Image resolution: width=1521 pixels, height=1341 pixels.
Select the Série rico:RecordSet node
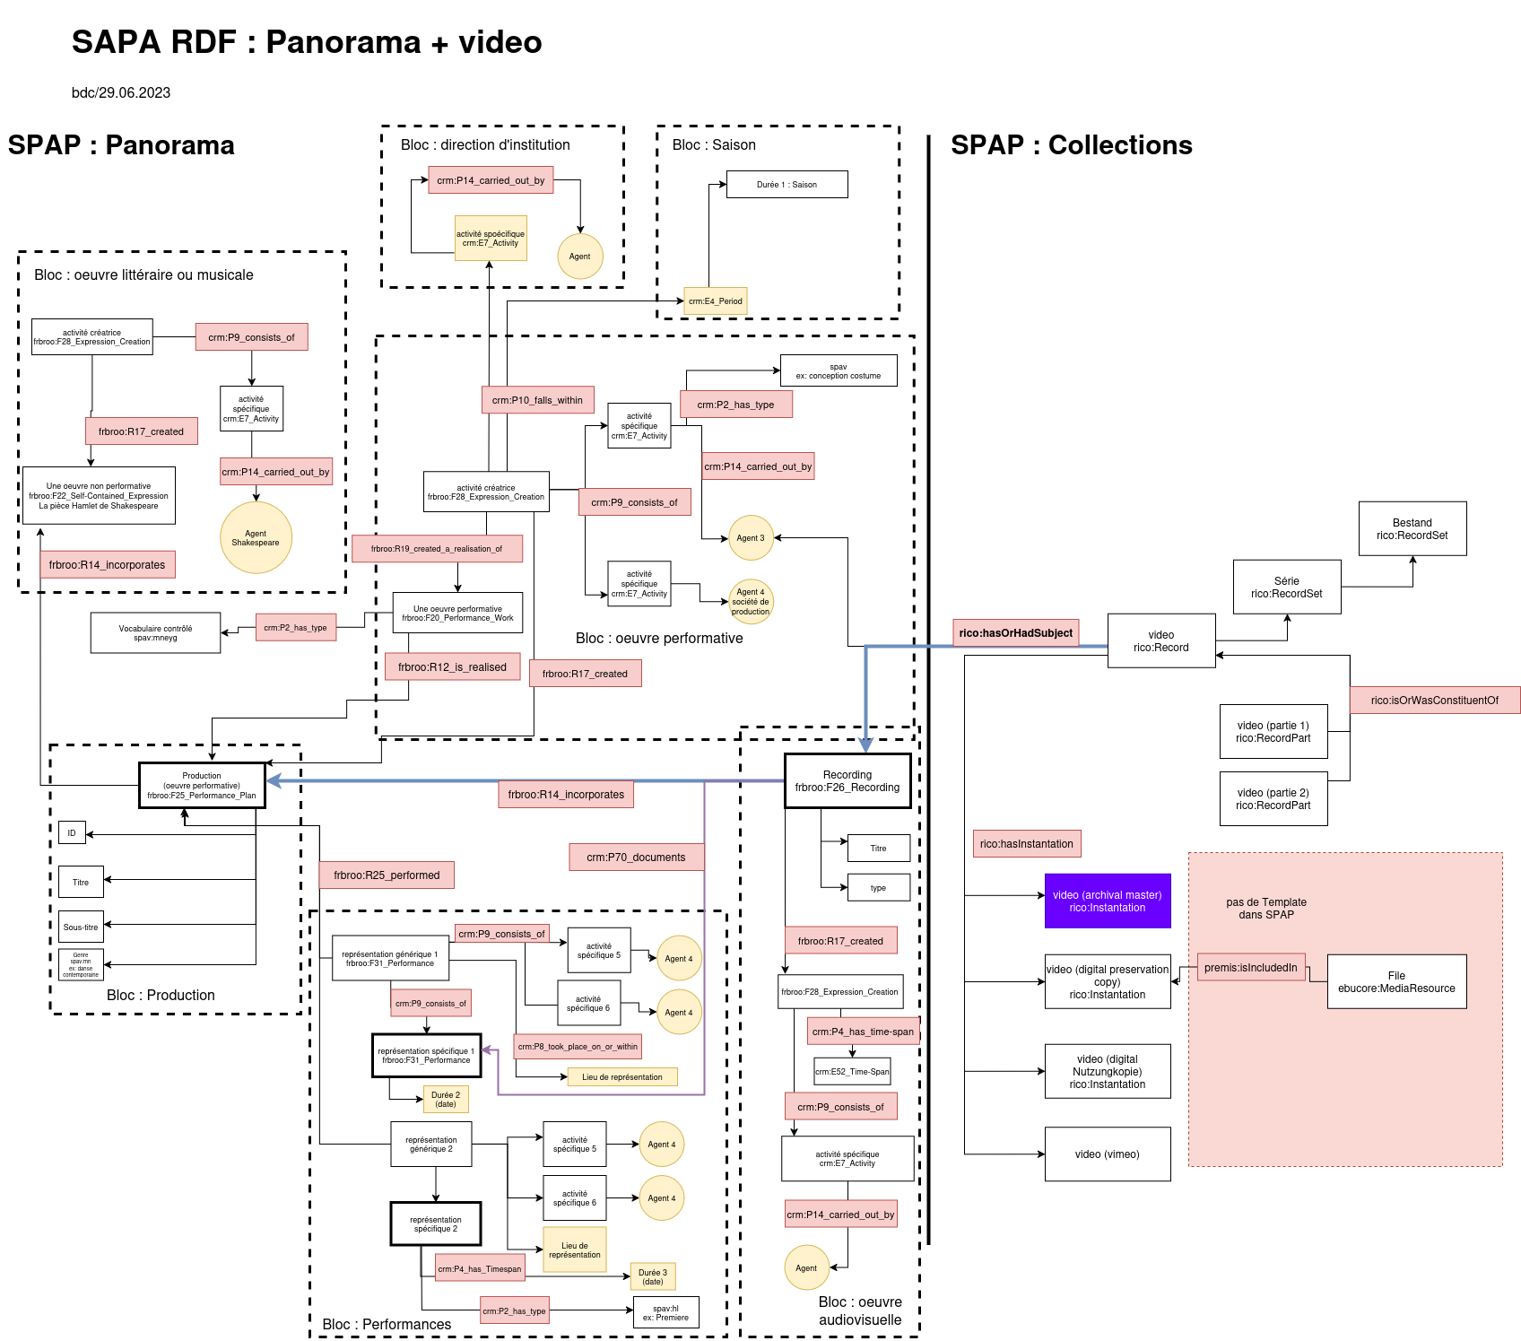1287,587
